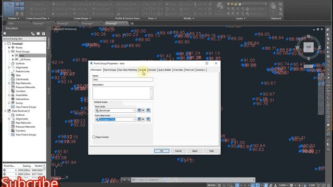Click the Apply button
Viewport: 333px width, 187px height.
[195, 151]
